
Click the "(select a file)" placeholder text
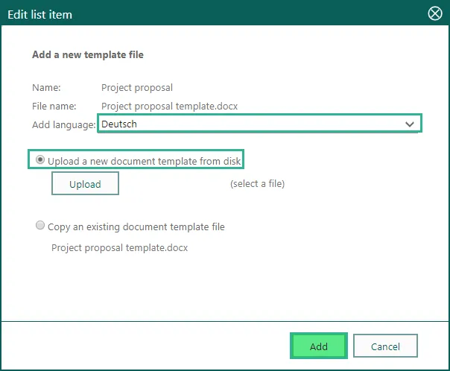pos(257,183)
